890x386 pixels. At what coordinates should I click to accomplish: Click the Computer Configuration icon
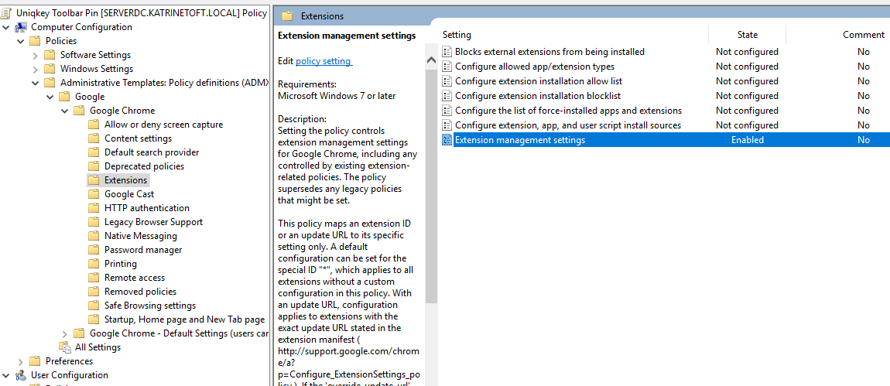(21, 26)
